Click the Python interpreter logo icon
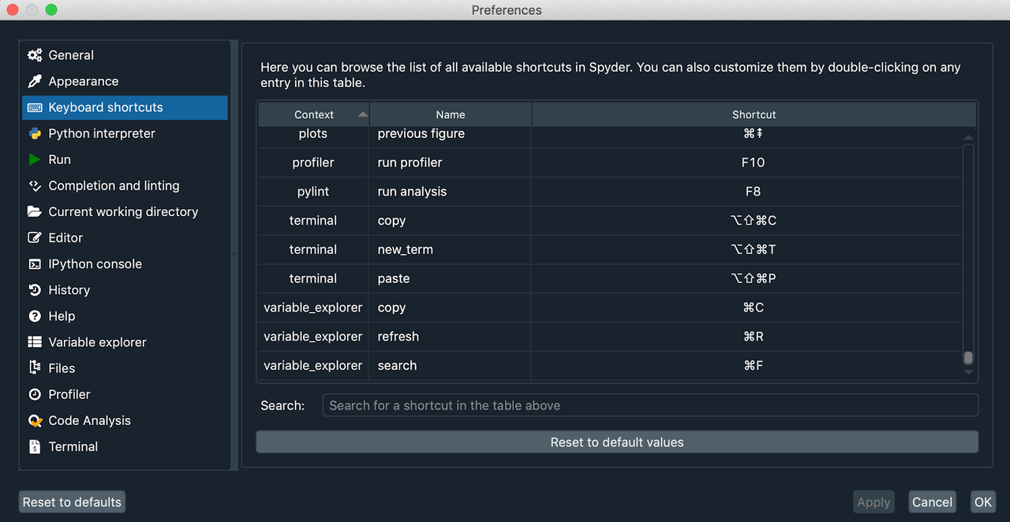The width and height of the screenshot is (1010, 522). 35,133
